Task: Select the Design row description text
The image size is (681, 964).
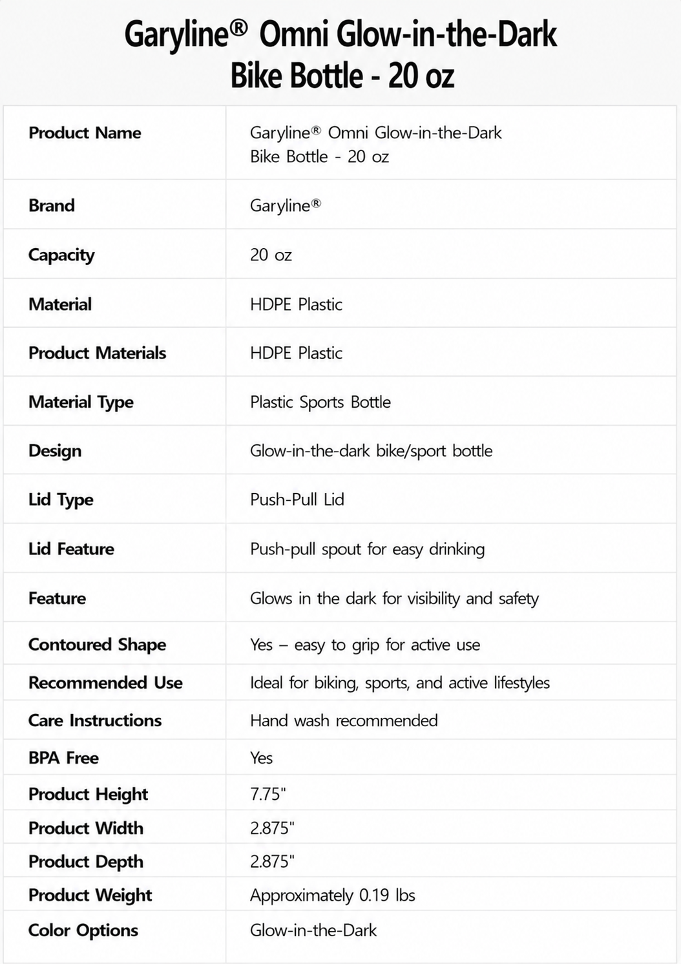Action: (371, 450)
